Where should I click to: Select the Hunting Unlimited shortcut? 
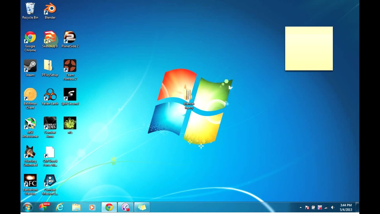point(30,156)
